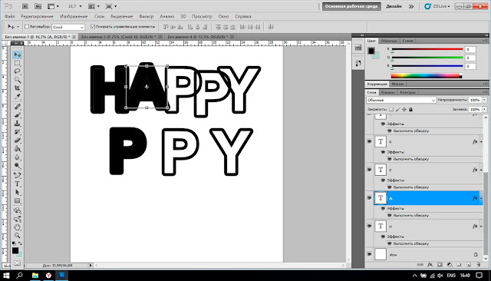Select the Quick Selection wand tool
This screenshot has height=281, width=491.
coord(17,80)
